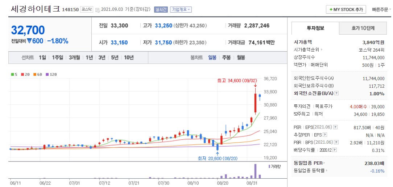Click the plus icon in MY STOCK 추가
The height and width of the screenshot is (187, 393).
click(331, 9)
